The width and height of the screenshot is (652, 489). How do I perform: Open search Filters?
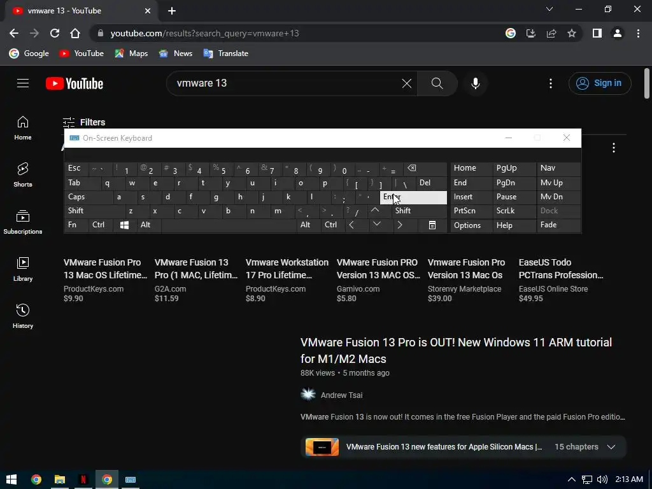pos(84,122)
